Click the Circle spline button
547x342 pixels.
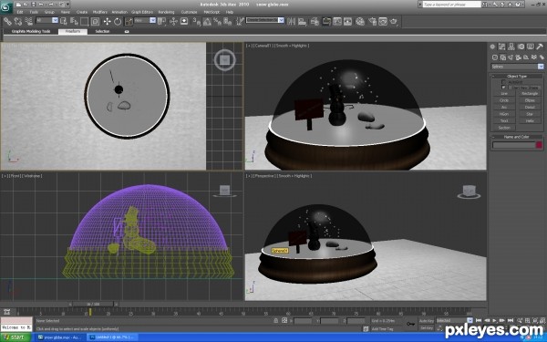(x=504, y=100)
